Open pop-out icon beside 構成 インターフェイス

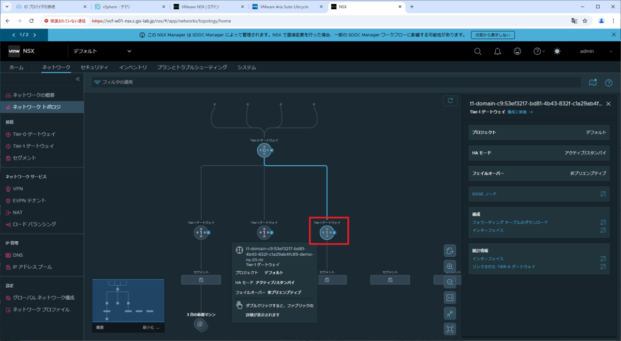click(603, 230)
